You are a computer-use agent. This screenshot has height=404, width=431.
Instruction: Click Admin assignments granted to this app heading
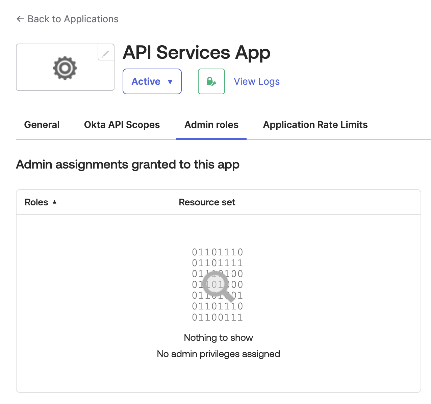point(128,165)
